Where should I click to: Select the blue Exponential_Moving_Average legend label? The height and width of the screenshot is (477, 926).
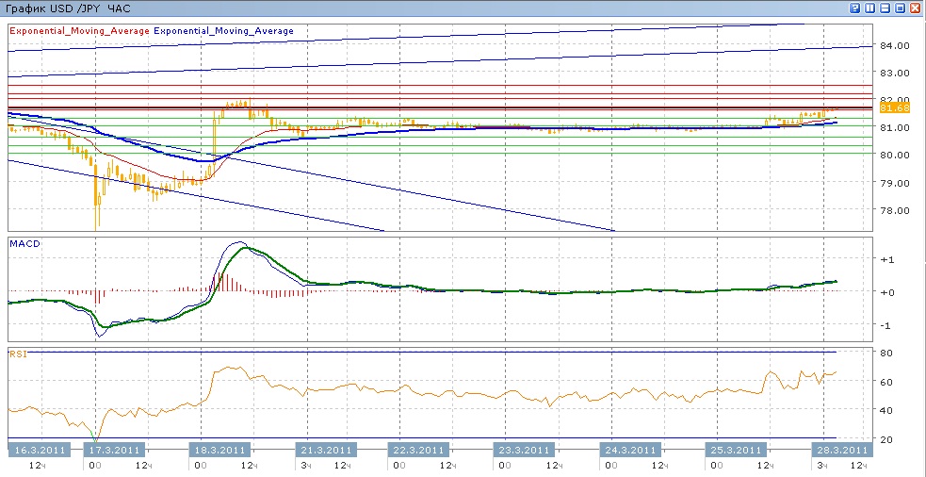pos(224,31)
